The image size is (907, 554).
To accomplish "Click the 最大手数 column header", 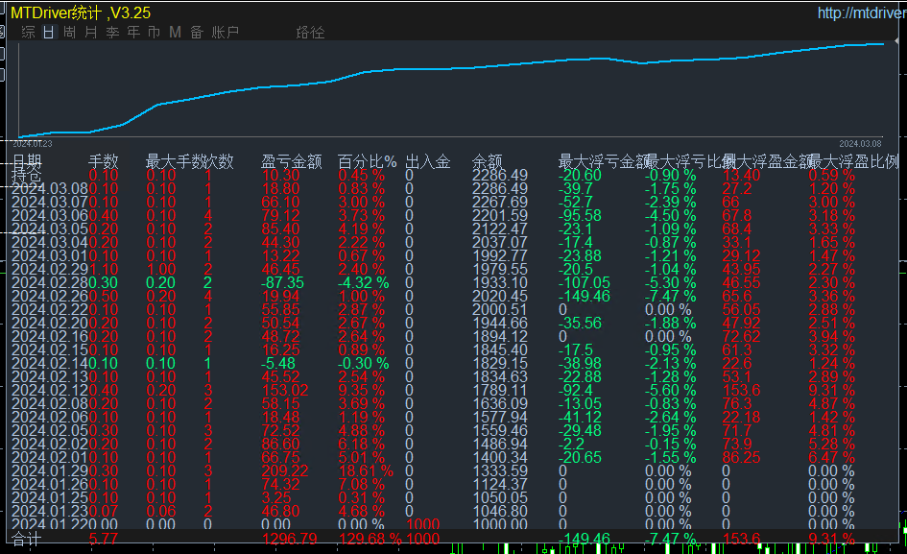I will [175, 161].
